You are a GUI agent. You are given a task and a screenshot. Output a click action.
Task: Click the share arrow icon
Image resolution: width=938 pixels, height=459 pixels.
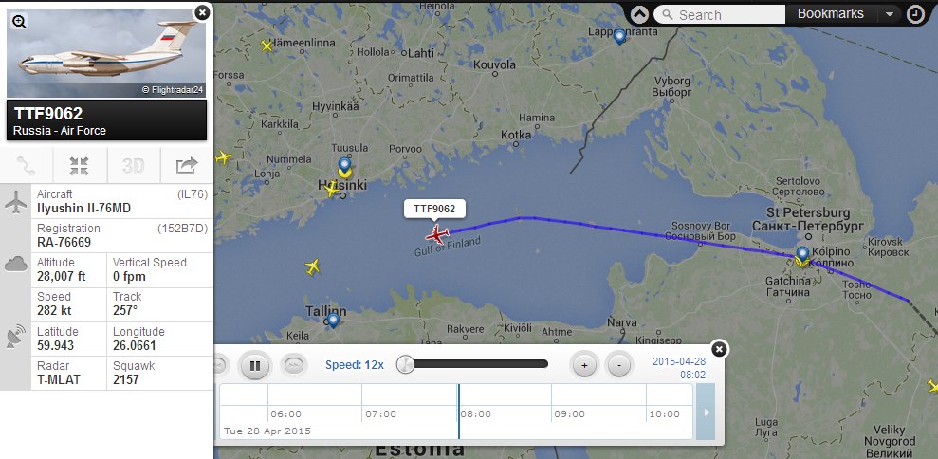click(187, 166)
